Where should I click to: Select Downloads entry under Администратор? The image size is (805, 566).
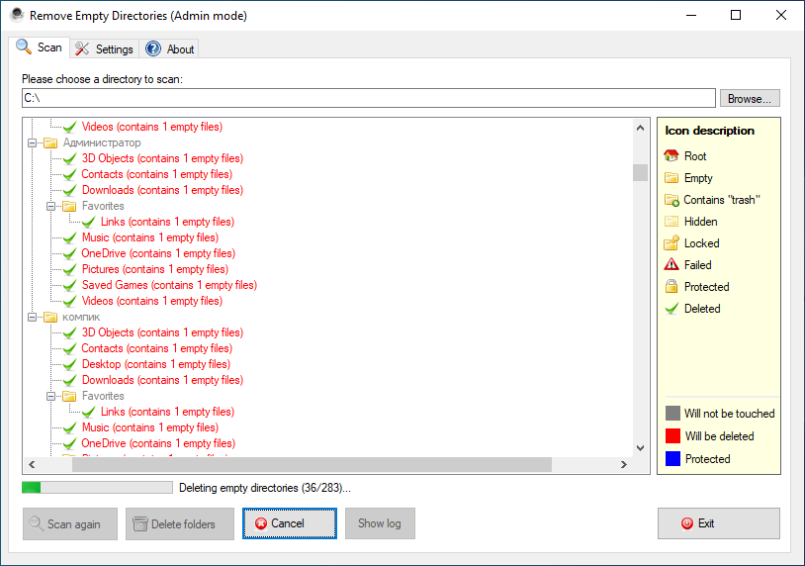[x=162, y=190]
